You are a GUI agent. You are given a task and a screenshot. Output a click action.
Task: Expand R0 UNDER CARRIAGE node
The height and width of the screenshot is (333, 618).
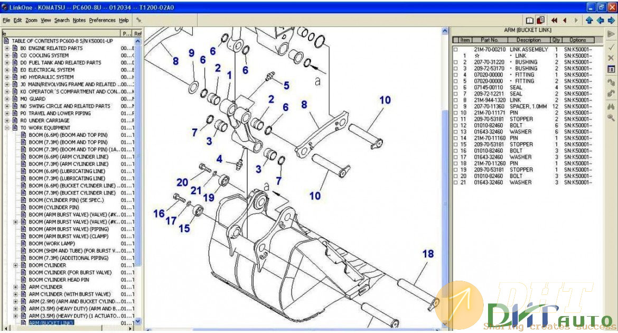[7, 121]
